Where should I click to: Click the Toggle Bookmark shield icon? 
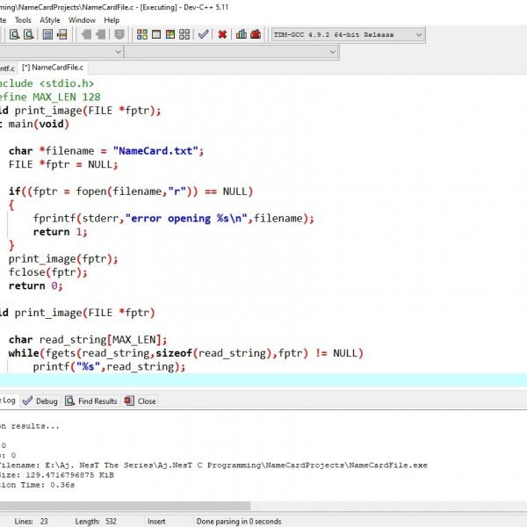click(119, 35)
